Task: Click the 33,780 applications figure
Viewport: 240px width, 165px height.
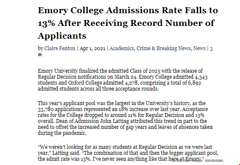Action: point(46,109)
